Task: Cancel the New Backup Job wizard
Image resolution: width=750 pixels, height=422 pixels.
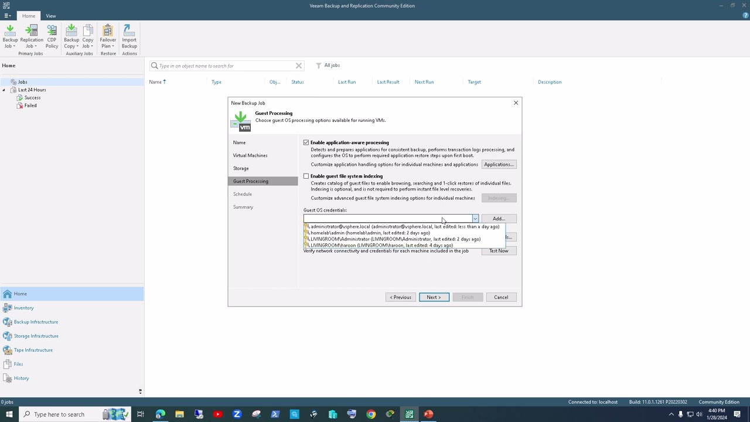Action: click(x=501, y=297)
